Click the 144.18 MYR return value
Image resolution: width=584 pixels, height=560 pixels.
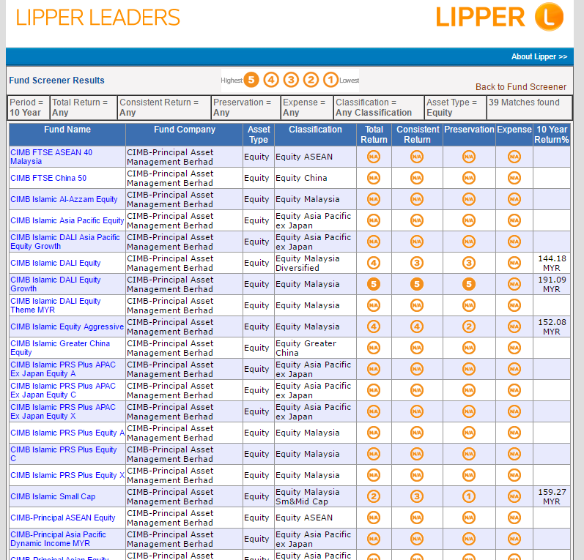552,263
